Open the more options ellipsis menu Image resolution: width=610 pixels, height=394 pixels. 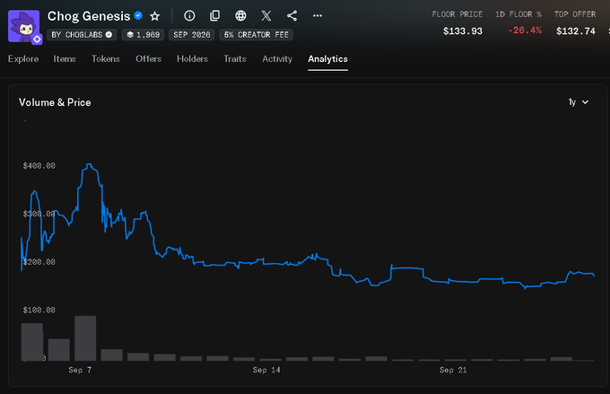click(318, 15)
